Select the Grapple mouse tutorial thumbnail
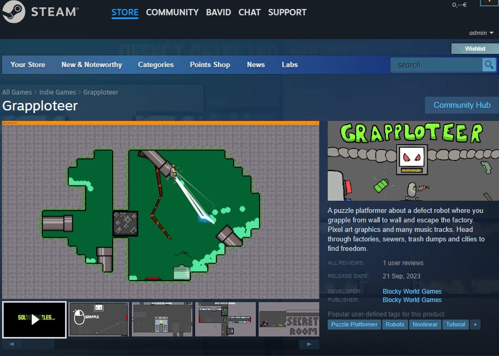The image size is (499, 356). [99, 320]
